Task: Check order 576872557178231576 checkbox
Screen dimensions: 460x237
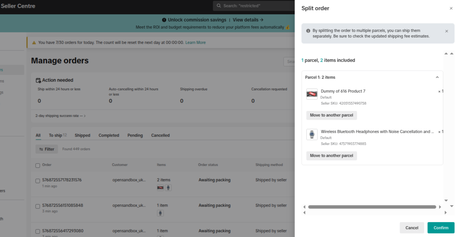Action: click(x=38, y=181)
